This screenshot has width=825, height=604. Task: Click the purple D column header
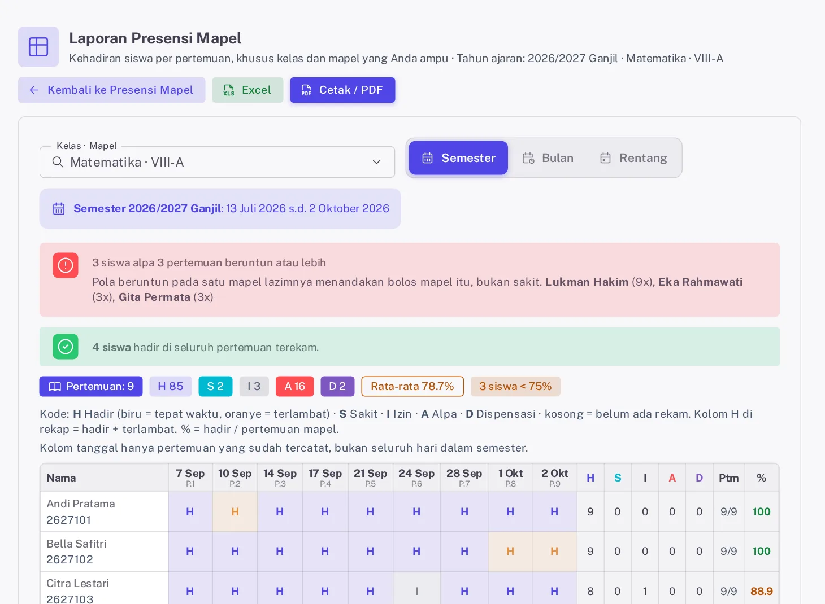pos(700,478)
